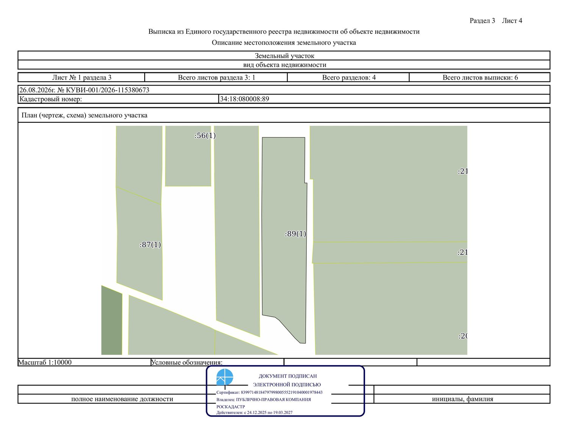Click 'План (чертеж, схема) земельного участка' heading

84,115
